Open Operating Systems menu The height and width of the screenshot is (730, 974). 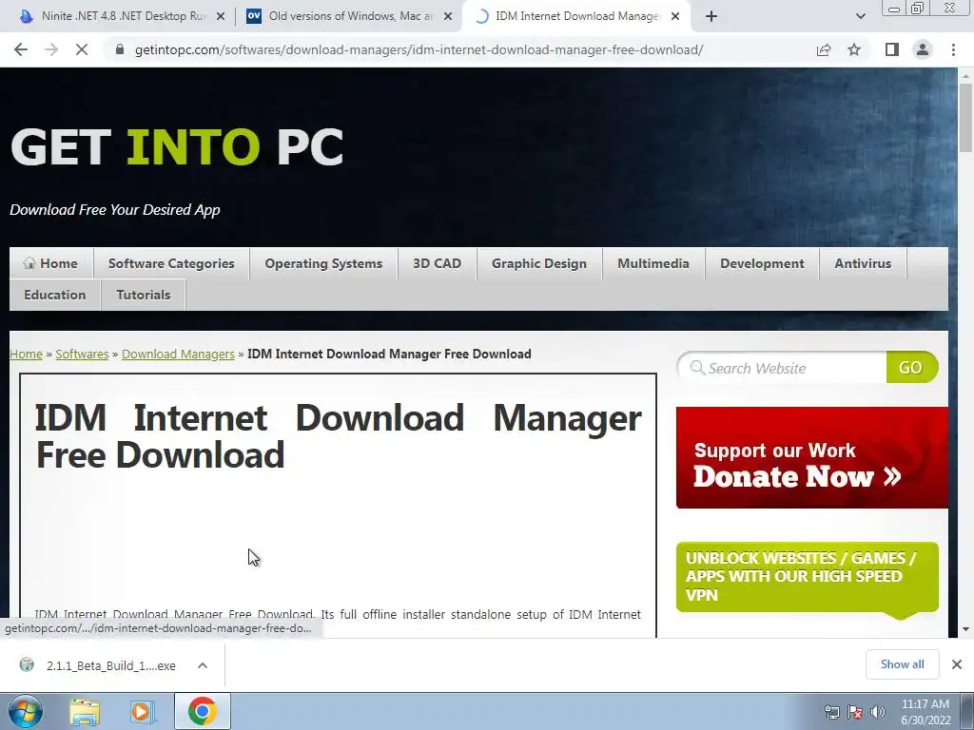click(x=323, y=263)
